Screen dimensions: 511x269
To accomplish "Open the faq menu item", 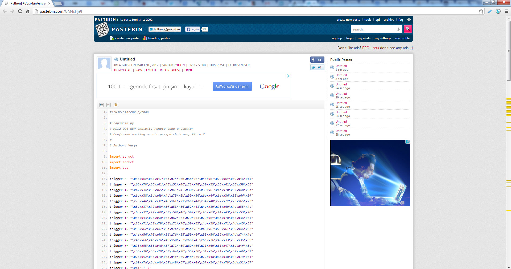I will pyautogui.click(x=401, y=20).
